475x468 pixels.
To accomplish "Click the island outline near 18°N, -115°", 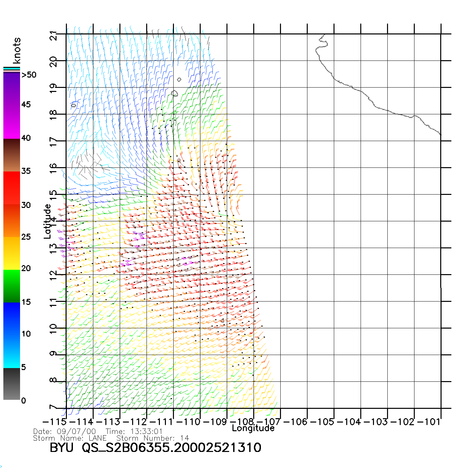I will (74, 105).
